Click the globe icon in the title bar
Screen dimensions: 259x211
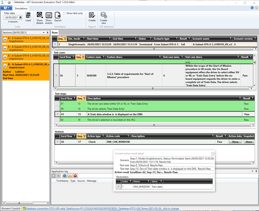coord(9,2)
